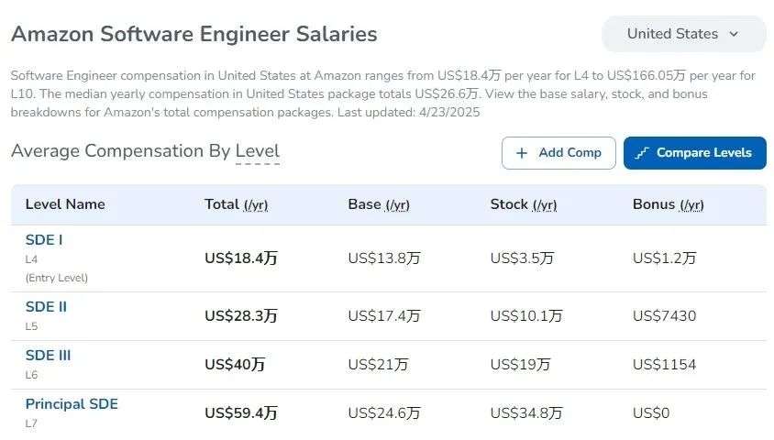
Task: Open the United States country dropdown
Action: (x=683, y=34)
